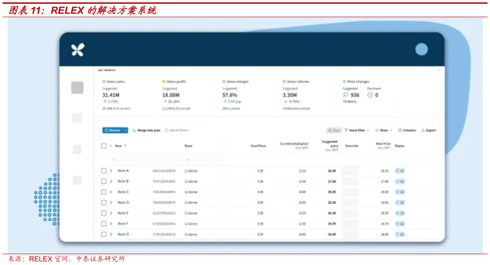Click the Reviewed checkmark circle icon
The width and height of the screenshot is (490, 265).
[370, 95]
